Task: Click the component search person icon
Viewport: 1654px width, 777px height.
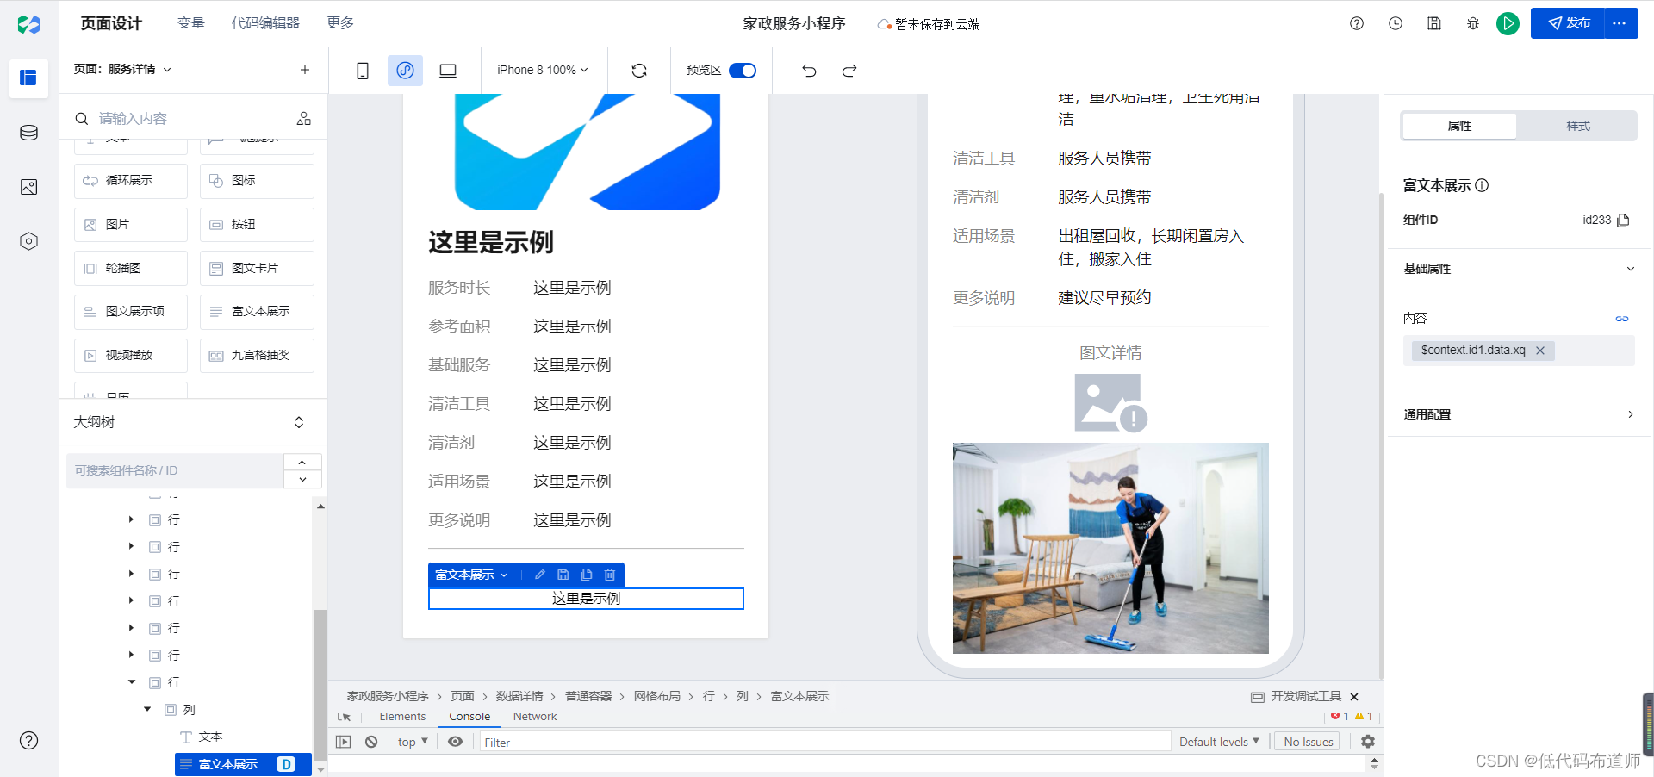Action: tap(304, 119)
